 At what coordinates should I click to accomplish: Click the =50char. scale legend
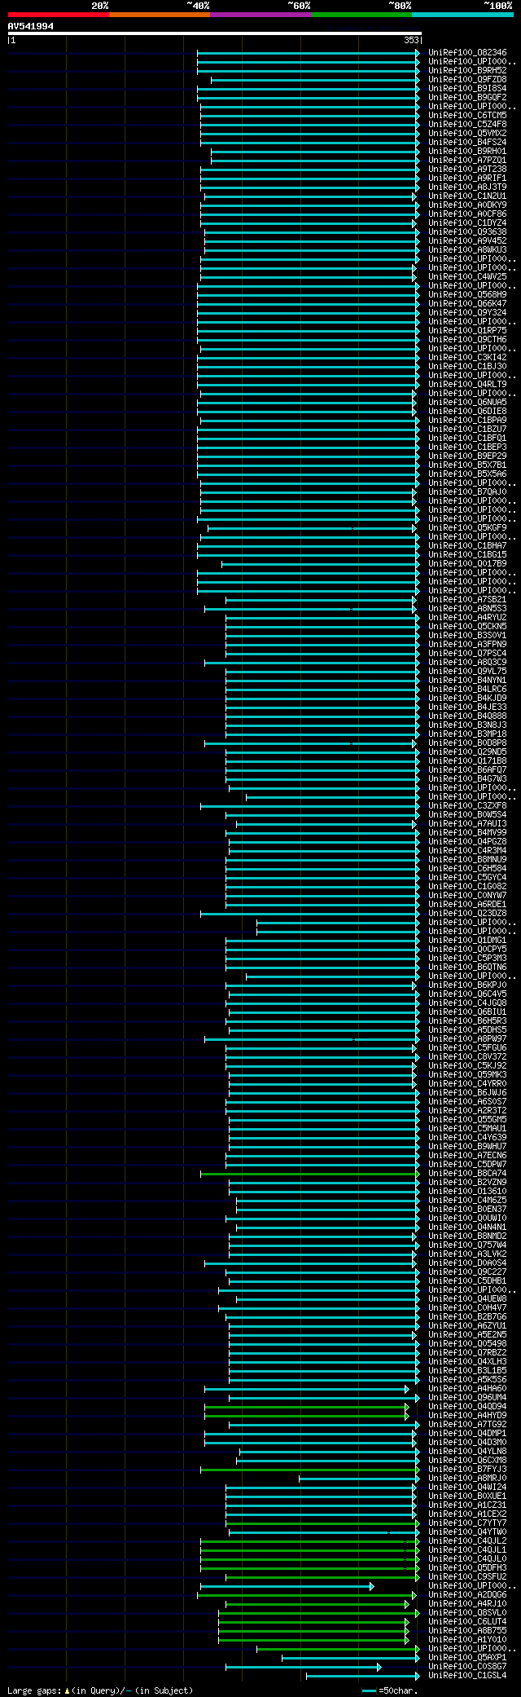(391, 1690)
